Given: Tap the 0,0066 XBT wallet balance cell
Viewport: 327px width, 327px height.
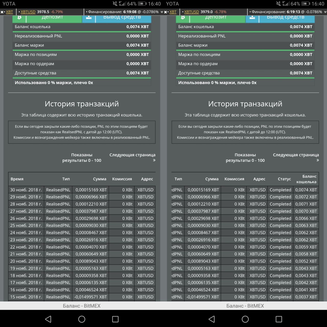Looking at the screenshot, I should [x=306, y=218].
